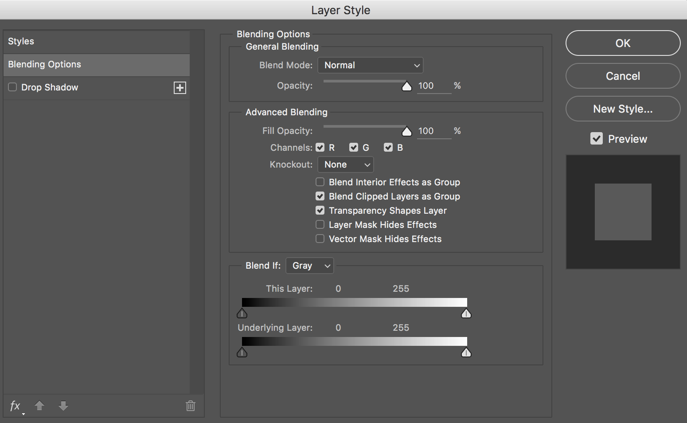This screenshot has width=687, height=423.
Task: Click the move effect down arrow
Action: pos(63,405)
